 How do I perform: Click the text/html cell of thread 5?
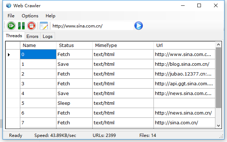[123, 103]
